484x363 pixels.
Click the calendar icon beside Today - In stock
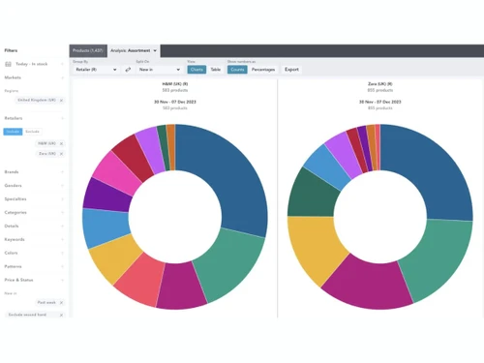click(8, 64)
